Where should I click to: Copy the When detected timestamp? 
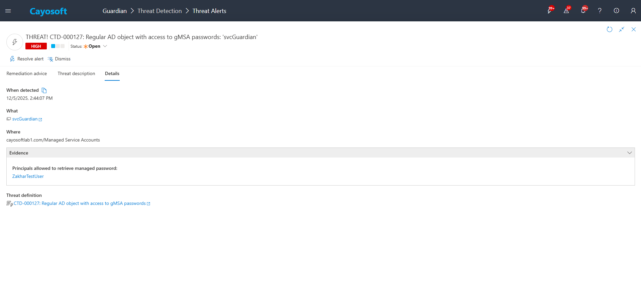click(x=44, y=90)
